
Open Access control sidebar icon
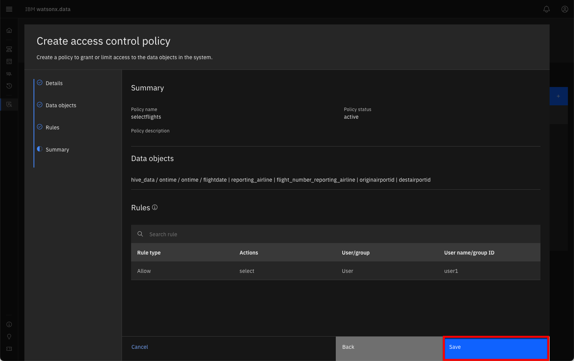pyautogui.click(x=9, y=104)
